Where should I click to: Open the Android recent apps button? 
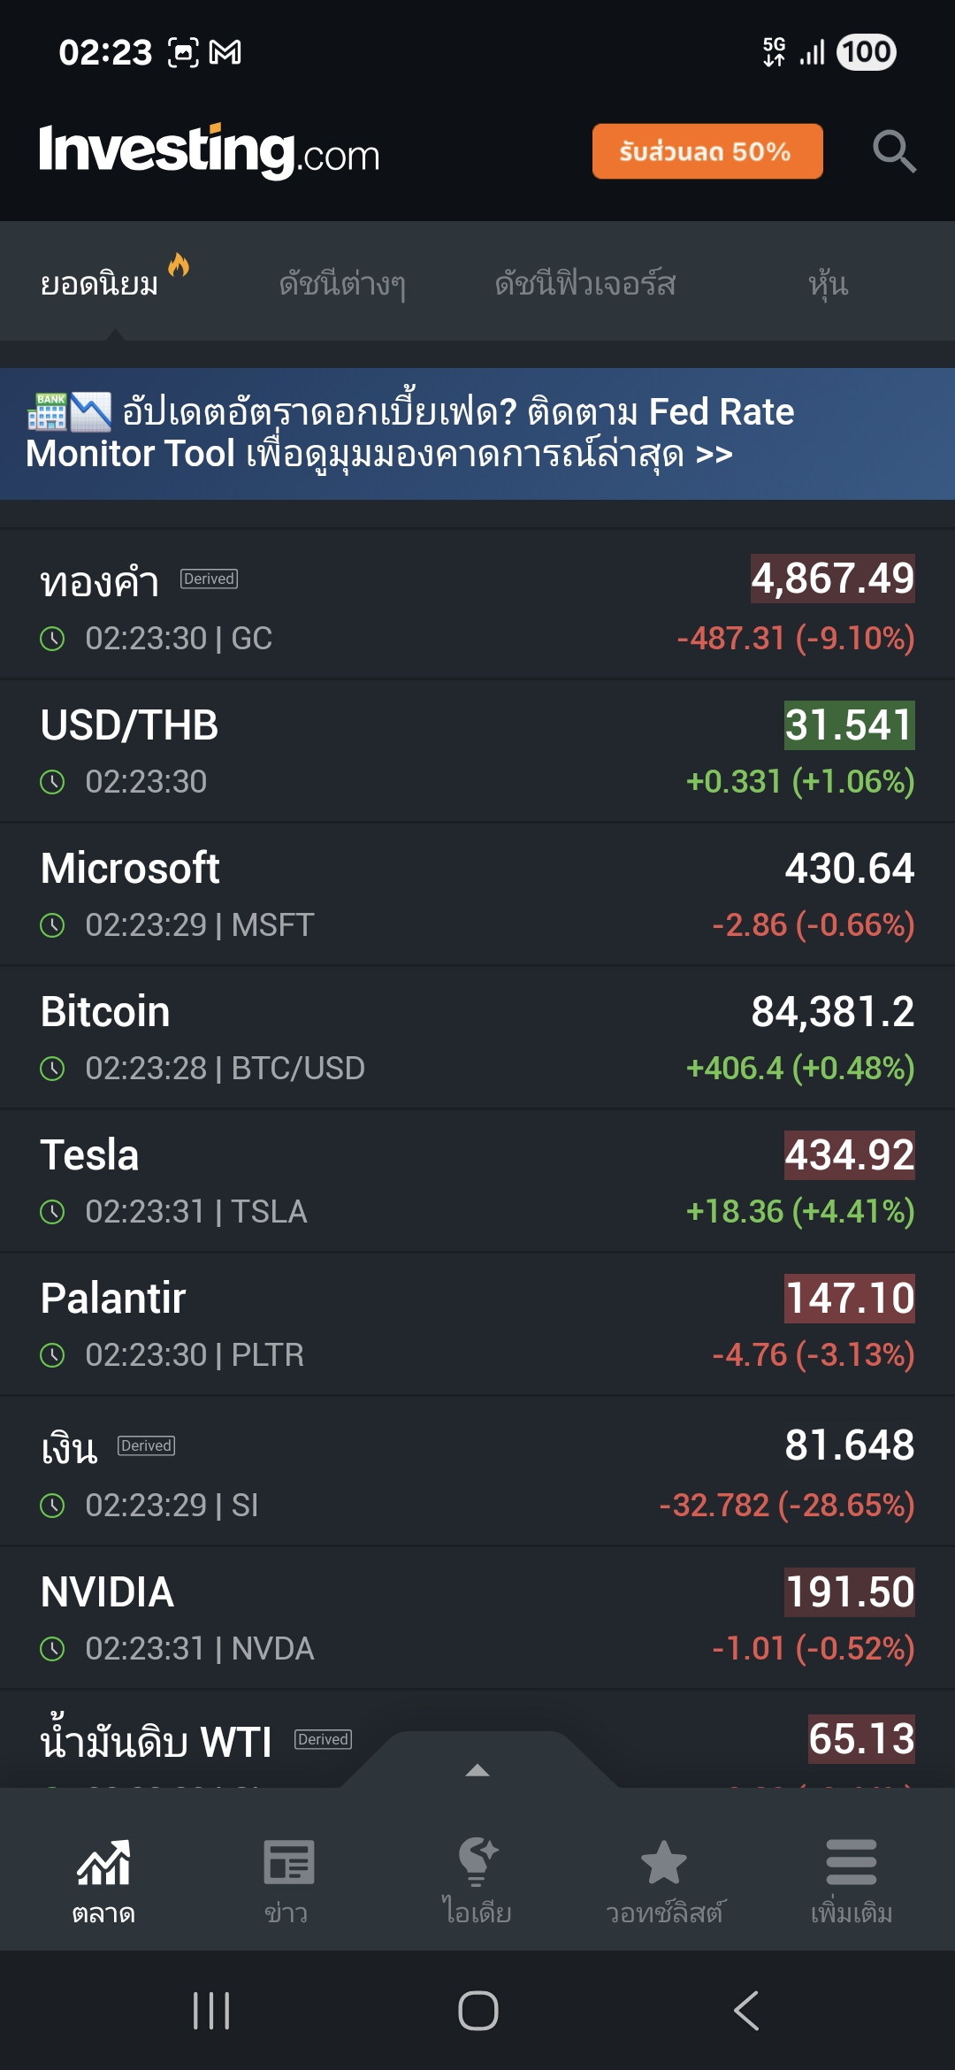(x=211, y=2011)
